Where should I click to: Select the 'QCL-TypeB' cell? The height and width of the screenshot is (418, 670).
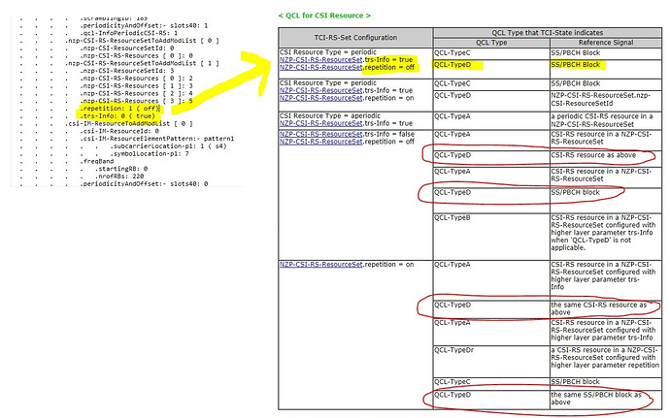point(491,236)
